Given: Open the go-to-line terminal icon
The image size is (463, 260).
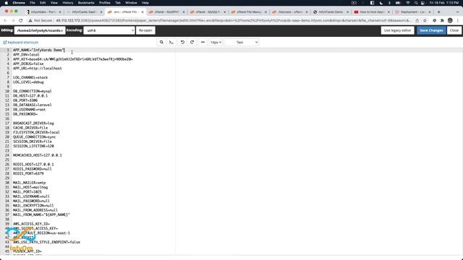Looking at the screenshot, I should coord(171,42).
